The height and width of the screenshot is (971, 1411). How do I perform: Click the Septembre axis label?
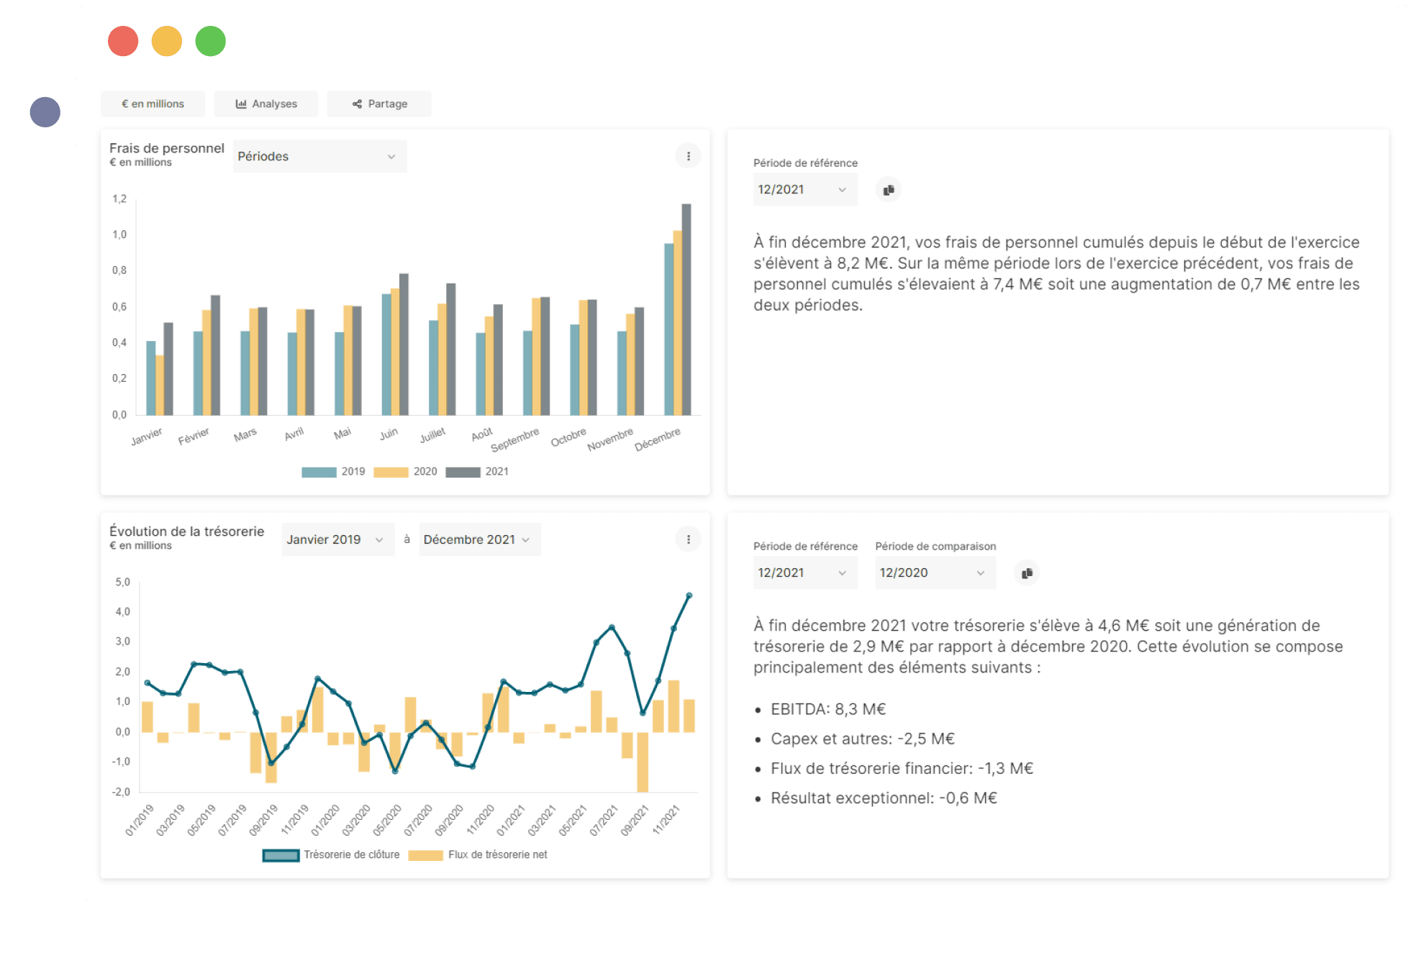point(514,440)
